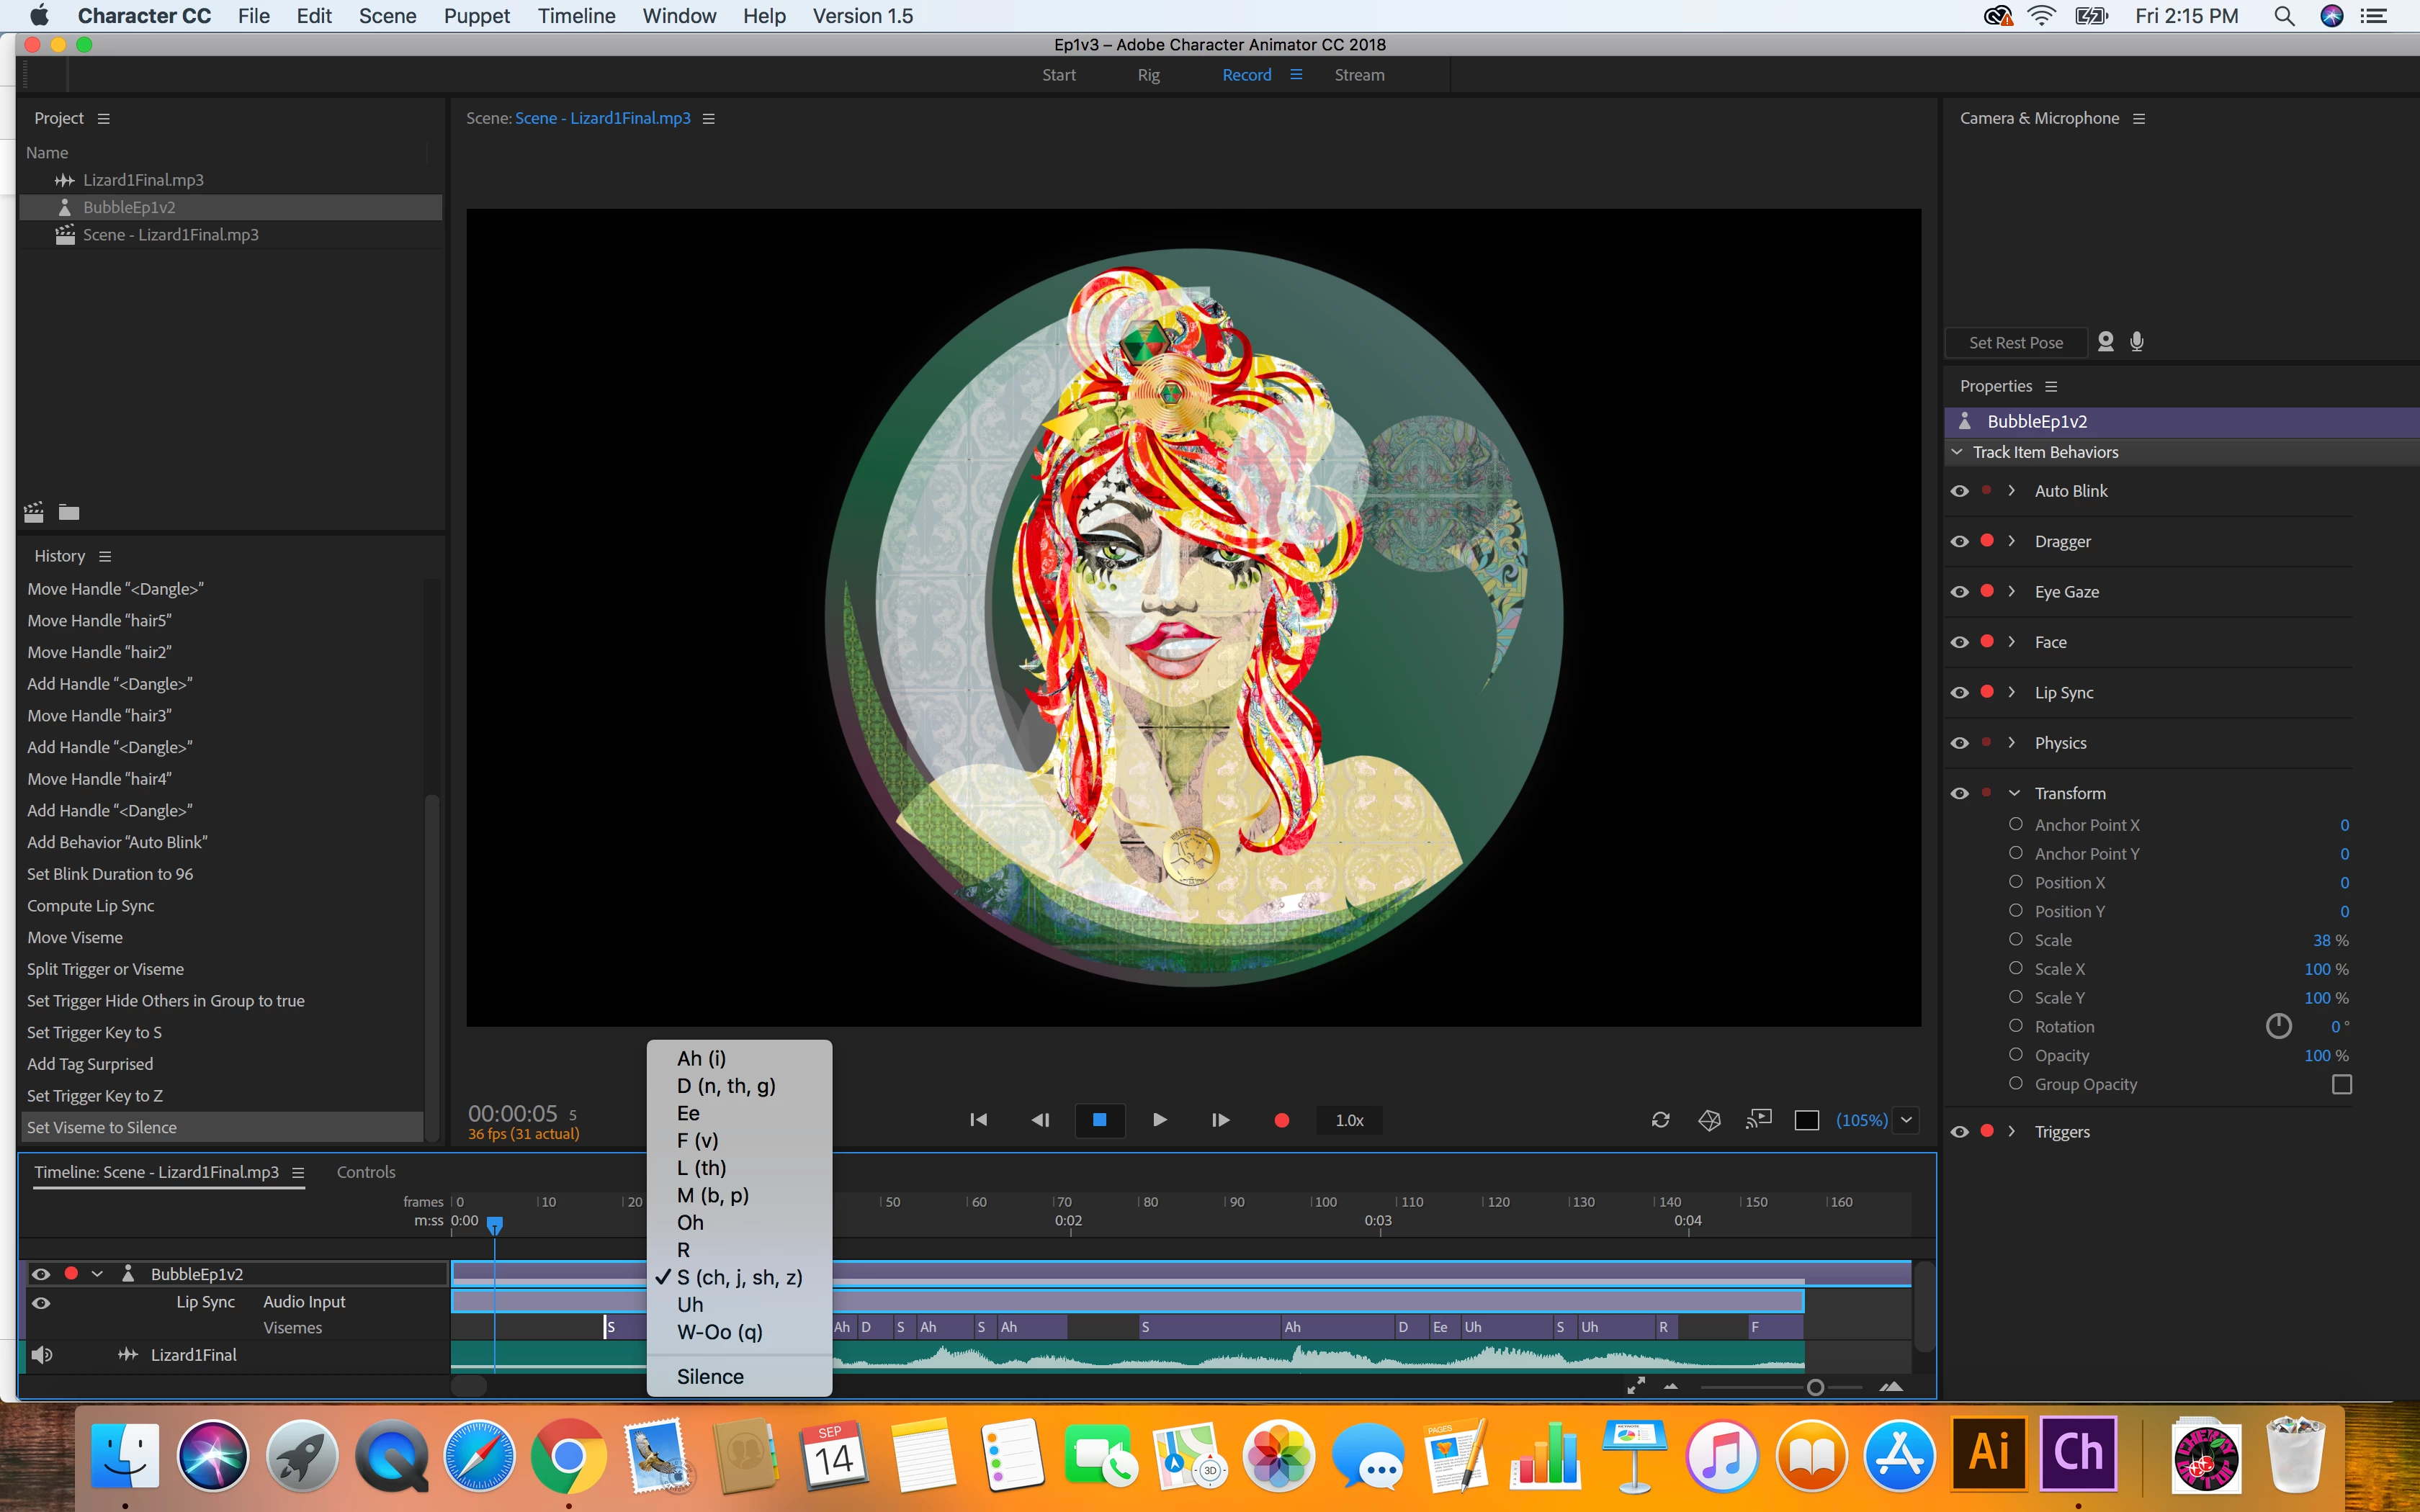Image resolution: width=2420 pixels, height=1512 pixels.
Task: Toggle the camera input icon
Action: click(x=2105, y=342)
